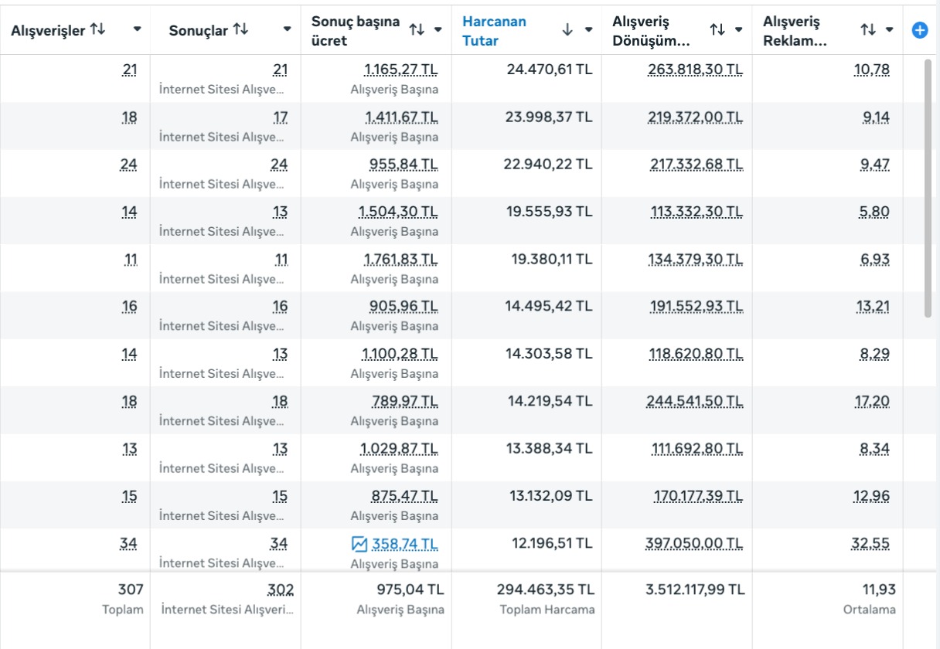The height and width of the screenshot is (649, 940).
Task: Open Alışveriş Dönüşüm column dropdown caret
Action: tap(739, 29)
